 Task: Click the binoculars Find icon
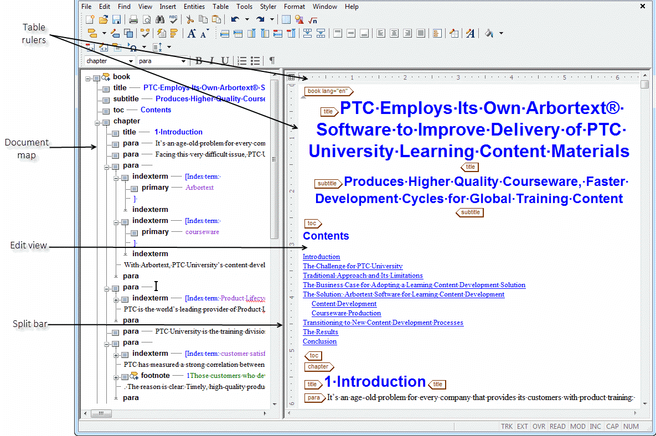[x=160, y=20]
